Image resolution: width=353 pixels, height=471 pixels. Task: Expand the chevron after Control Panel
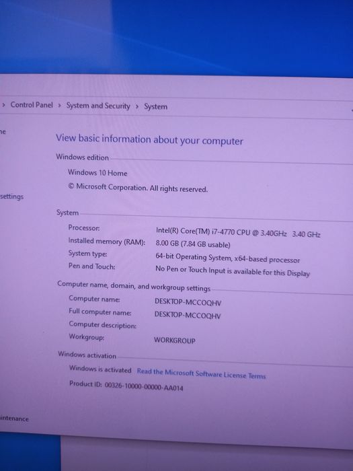click(59, 106)
